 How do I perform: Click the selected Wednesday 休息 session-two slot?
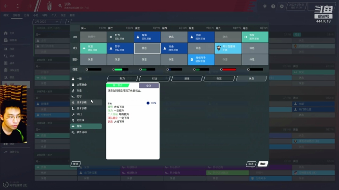click(x=147, y=48)
